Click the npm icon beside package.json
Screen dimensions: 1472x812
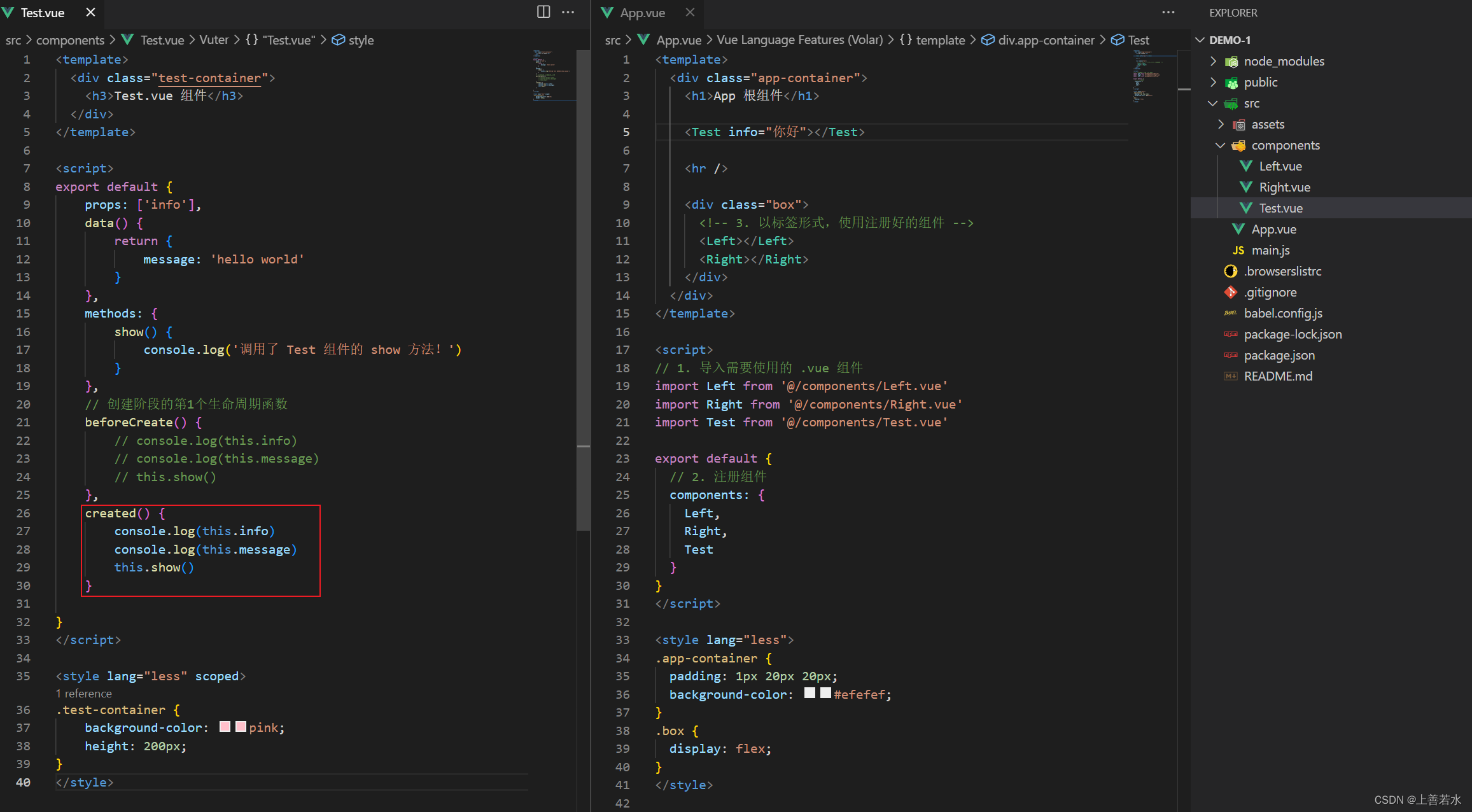[x=1231, y=355]
